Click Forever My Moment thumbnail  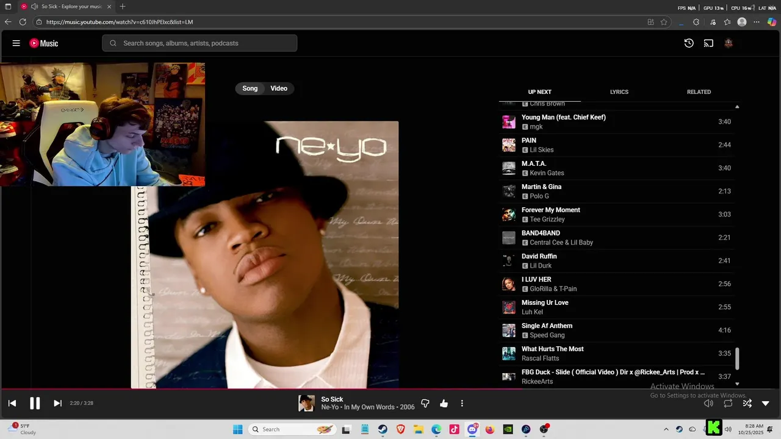[x=509, y=215]
